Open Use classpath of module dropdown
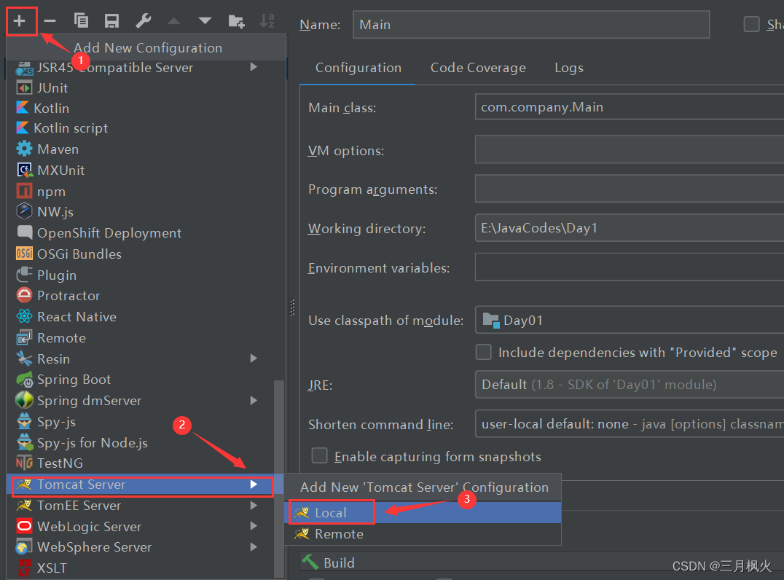The height and width of the screenshot is (580, 784). [630, 320]
